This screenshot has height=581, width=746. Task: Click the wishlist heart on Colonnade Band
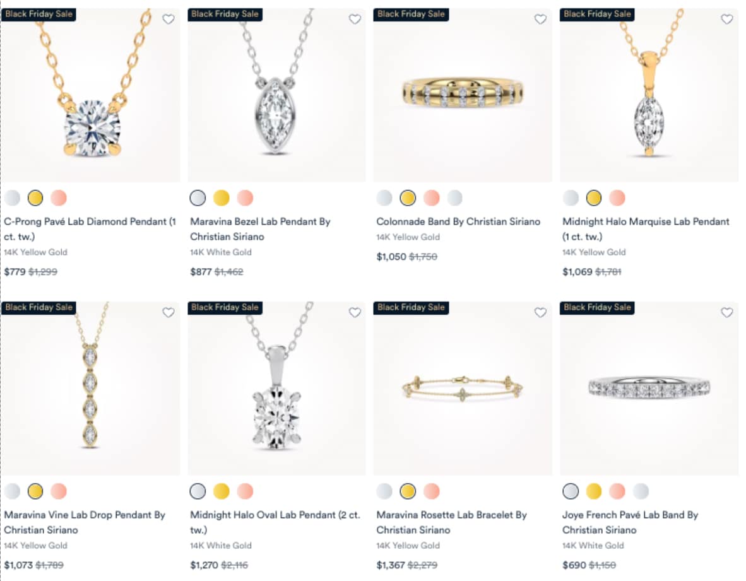(540, 20)
